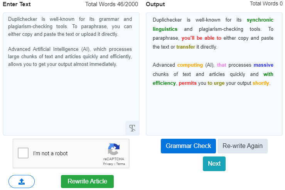Check the I'm not a robot box
The image size is (285, 190).
(x=23, y=153)
